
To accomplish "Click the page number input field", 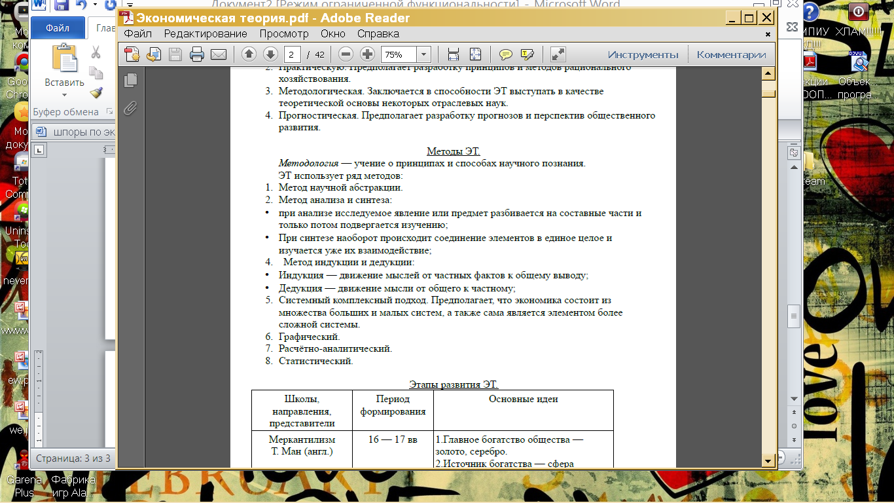I will pos(293,54).
